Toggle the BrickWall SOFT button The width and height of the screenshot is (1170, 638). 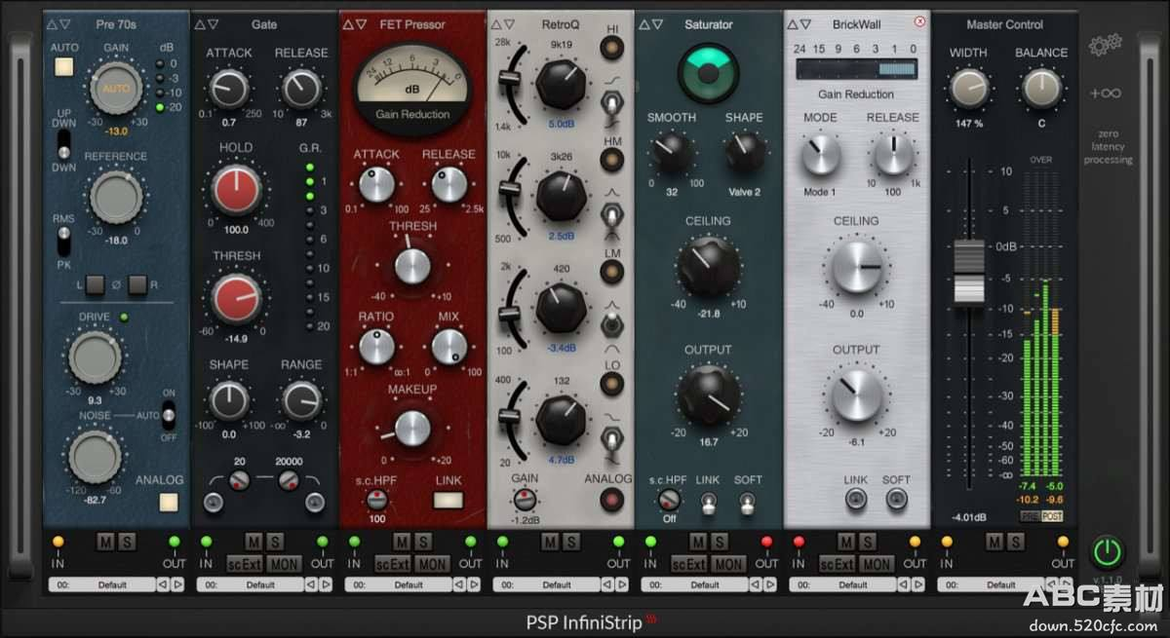[x=896, y=501]
